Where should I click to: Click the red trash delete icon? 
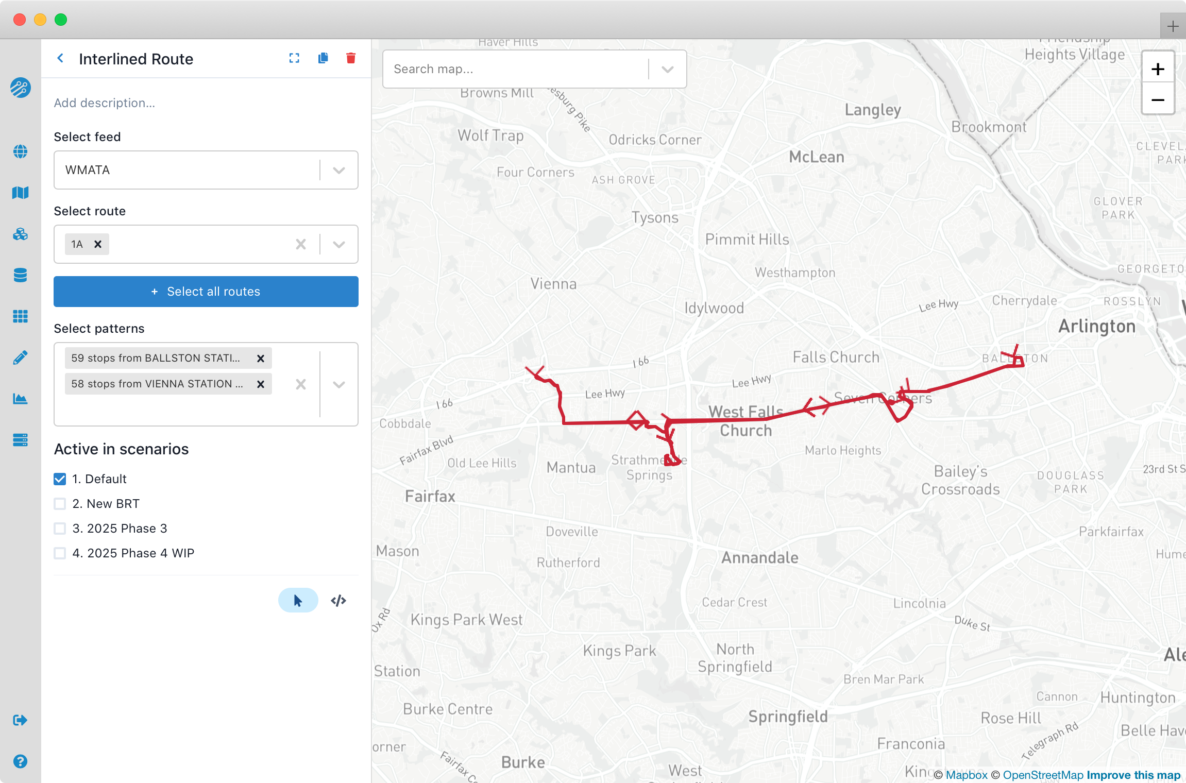point(351,58)
